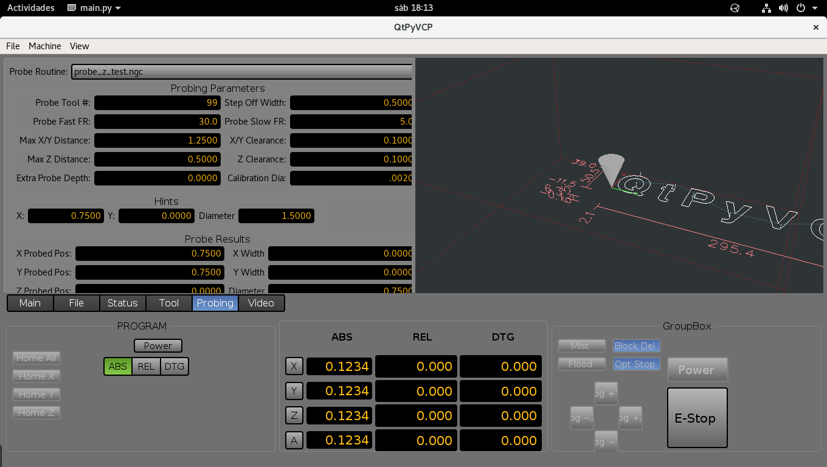Viewport: 827px width, 467px height.
Task: Click the X/Y Clearance field
Action: click(351, 140)
